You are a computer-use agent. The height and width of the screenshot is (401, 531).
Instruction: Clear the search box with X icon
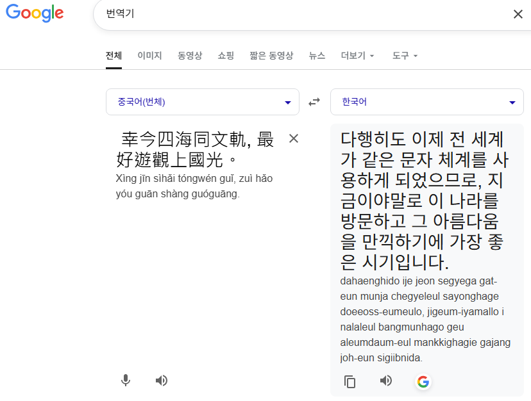[x=518, y=14]
